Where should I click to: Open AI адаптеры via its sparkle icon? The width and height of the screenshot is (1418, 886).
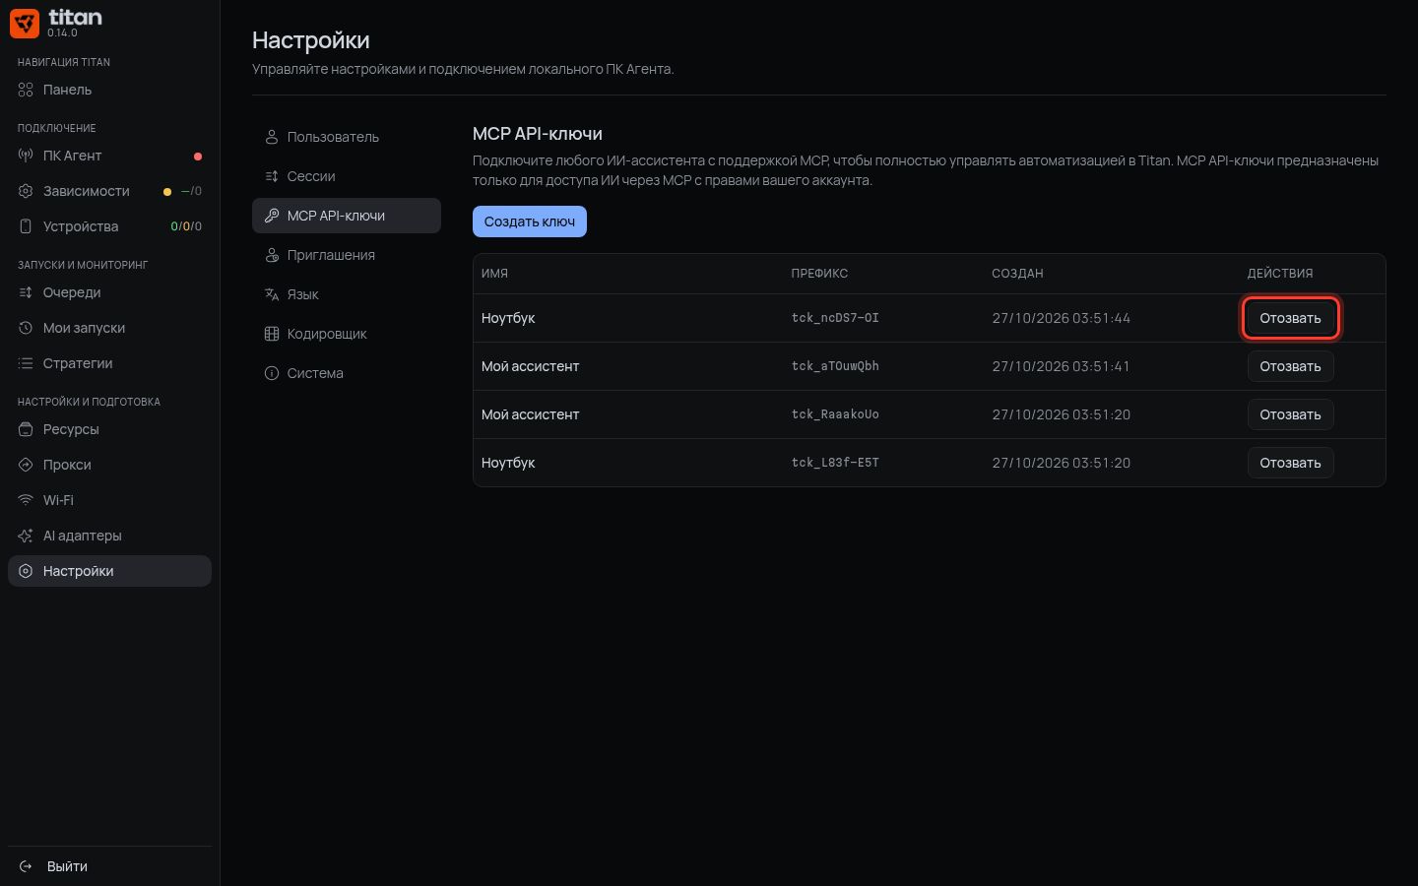point(26,536)
